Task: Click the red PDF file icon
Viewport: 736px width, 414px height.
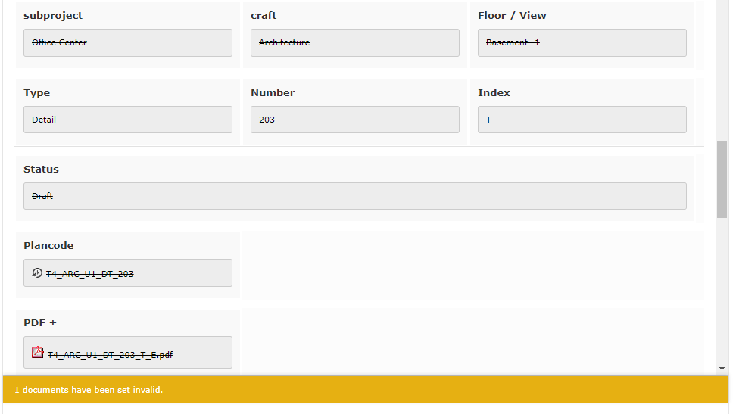Action: tap(38, 353)
